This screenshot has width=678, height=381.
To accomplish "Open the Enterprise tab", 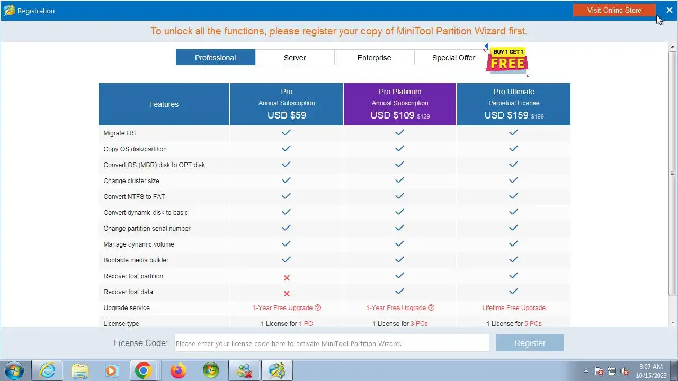I will tap(374, 58).
